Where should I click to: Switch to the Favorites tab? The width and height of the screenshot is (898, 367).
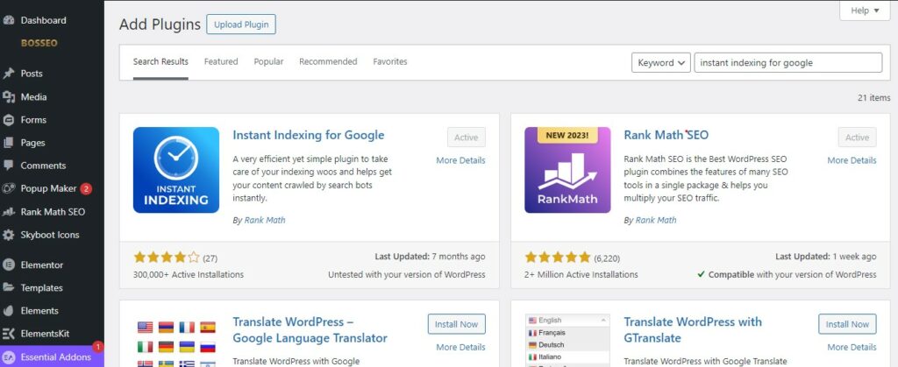pyautogui.click(x=390, y=61)
